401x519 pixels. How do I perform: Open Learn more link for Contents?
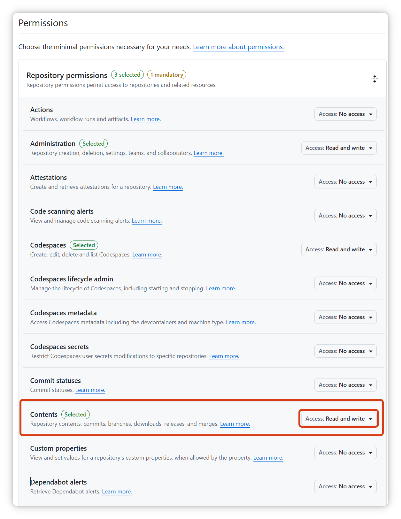coord(235,424)
